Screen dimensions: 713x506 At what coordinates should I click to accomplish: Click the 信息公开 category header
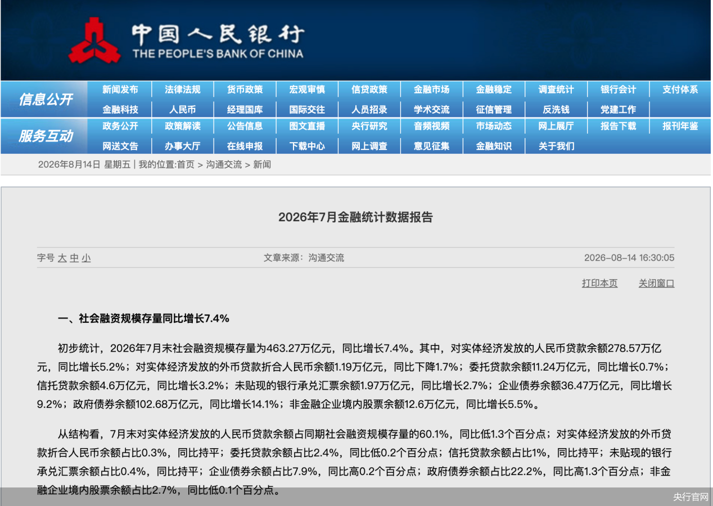pyautogui.click(x=45, y=99)
